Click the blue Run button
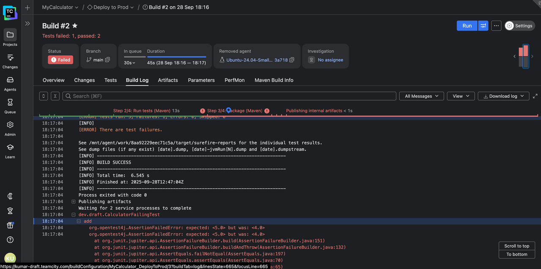This screenshot has height=269, width=541. click(x=467, y=26)
